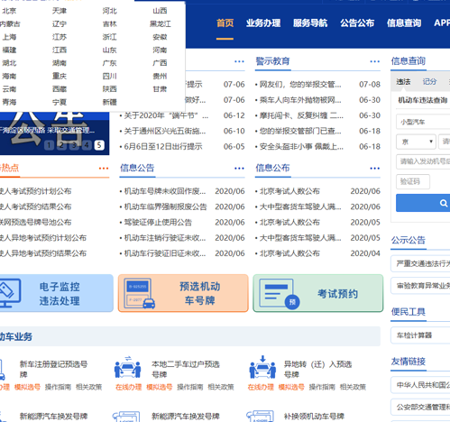Open 大中型客货车驾驶人满... dated 2020/05
This screenshot has width=450, height=422.
pyautogui.click(x=300, y=238)
